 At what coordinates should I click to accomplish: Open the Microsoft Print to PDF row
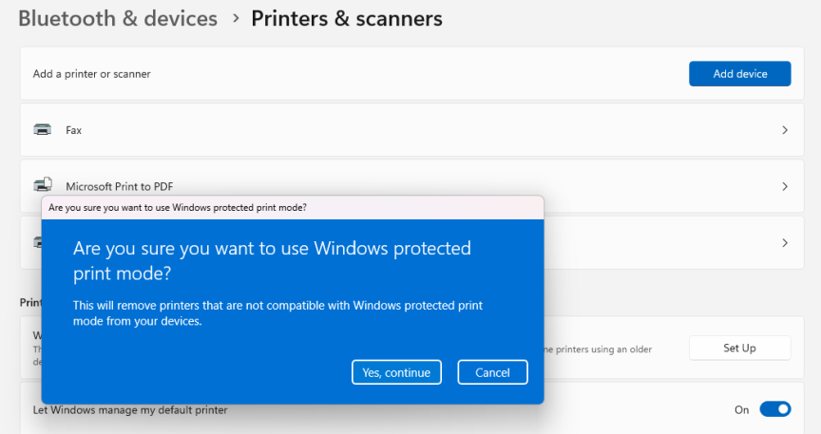pos(411,186)
